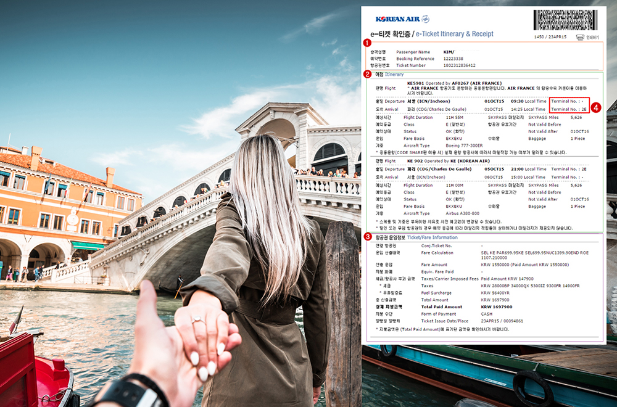This screenshot has height=407, width=617.
Task: Click the red number 4 marker
Action: tap(596, 106)
